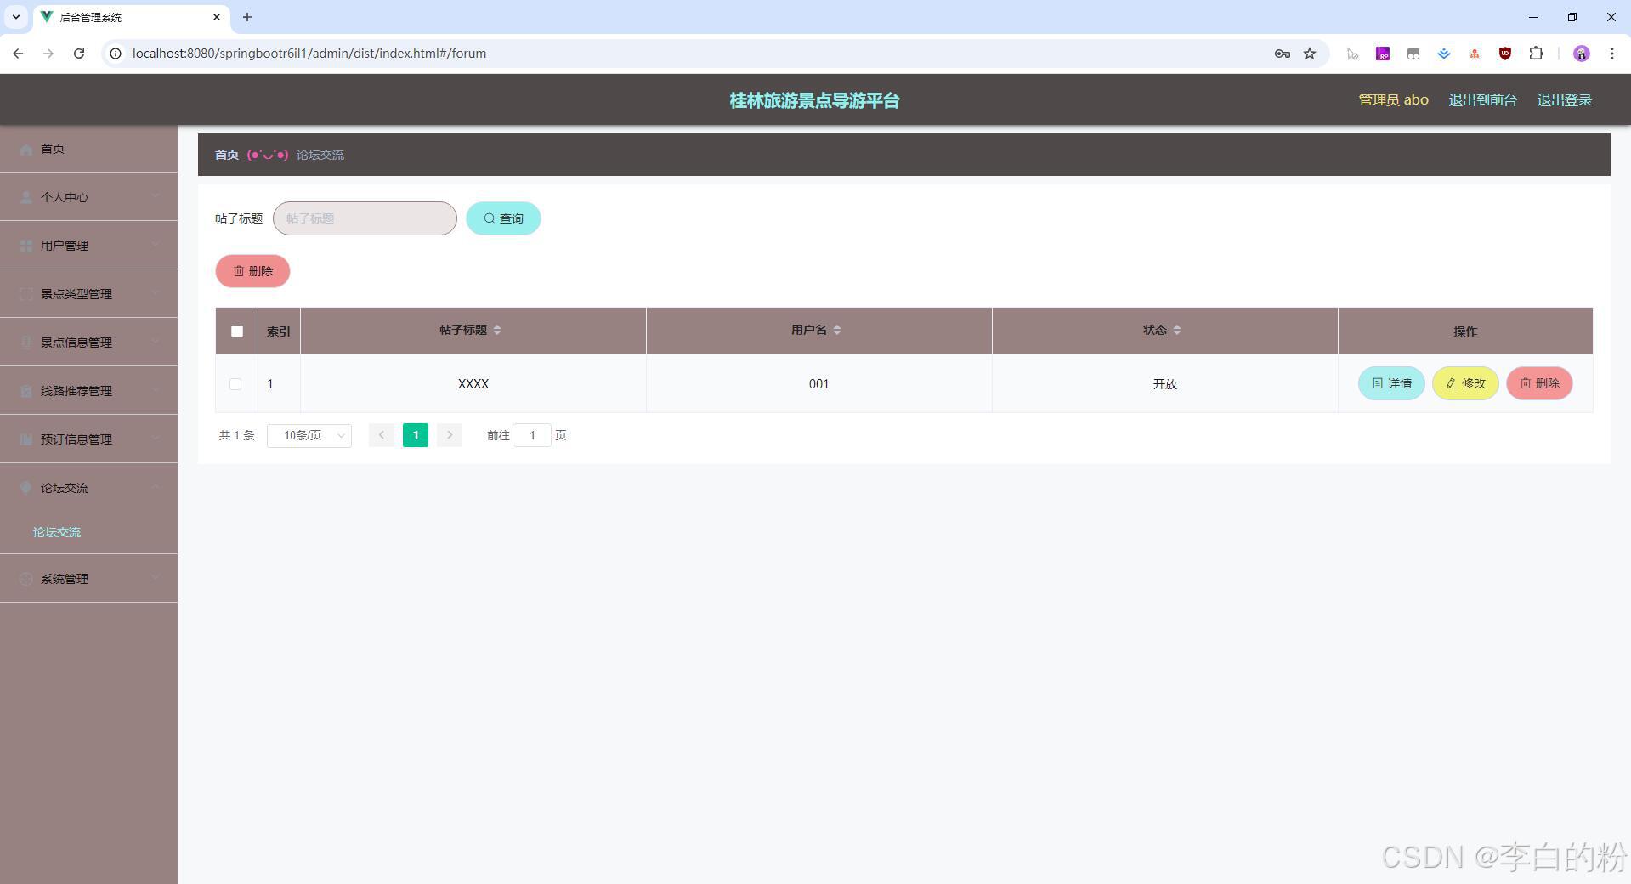Sort by 帖子标题 column
The height and width of the screenshot is (884, 1631).
(x=497, y=330)
